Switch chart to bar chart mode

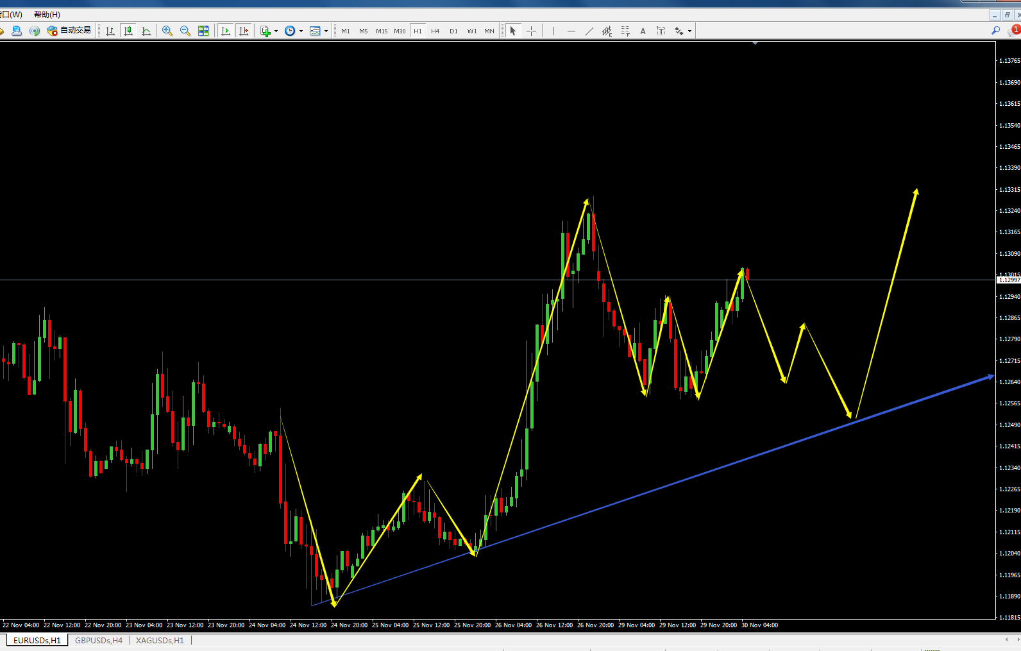point(110,31)
